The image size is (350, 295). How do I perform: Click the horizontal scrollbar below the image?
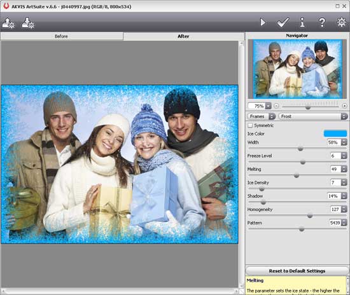[120, 291]
